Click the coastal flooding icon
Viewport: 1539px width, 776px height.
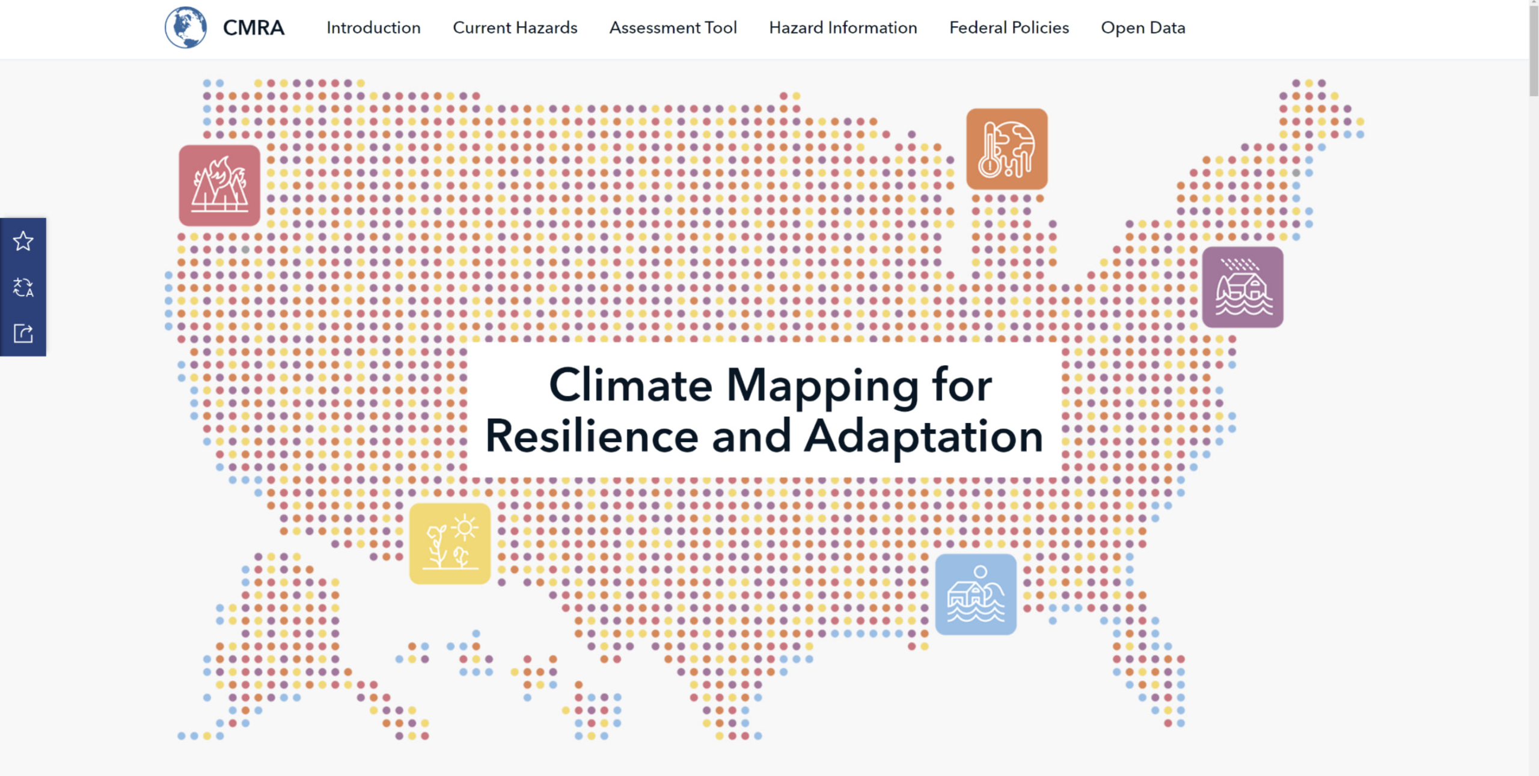[976, 595]
